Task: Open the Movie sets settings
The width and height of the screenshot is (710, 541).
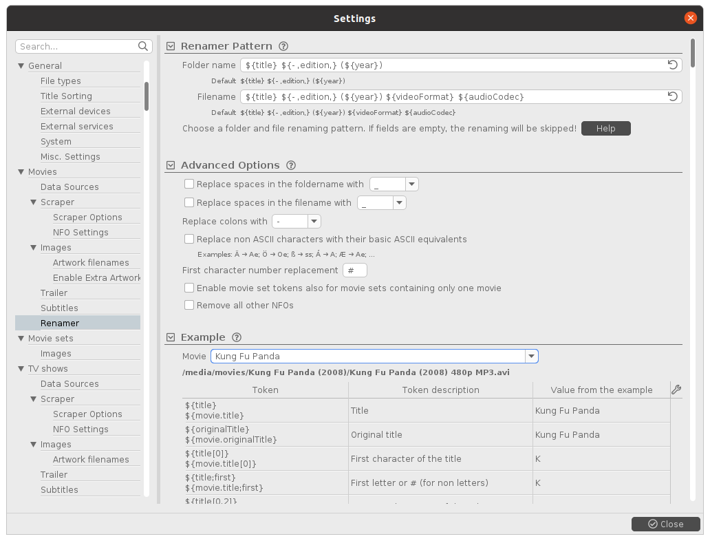Action: click(x=50, y=339)
